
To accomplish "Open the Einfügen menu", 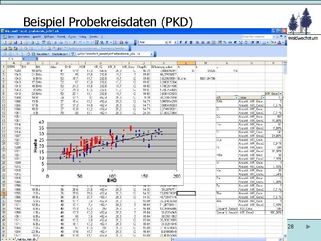I will pyautogui.click(x=49, y=37).
